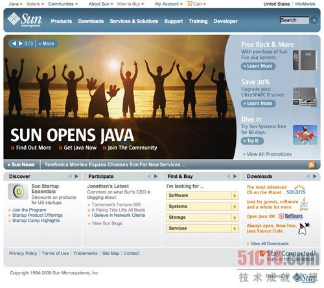Viewport: 324px width, 288px height.
Task: Click the UltraSPARC server image
Action: pos(305,96)
